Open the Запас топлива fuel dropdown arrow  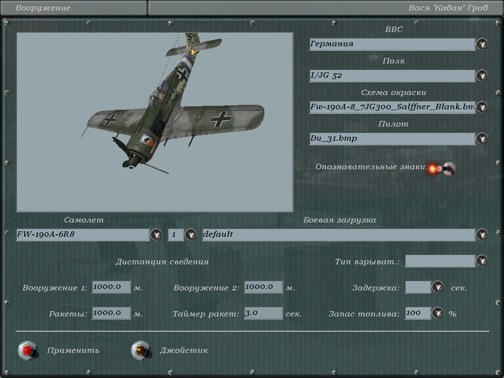click(x=438, y=313)
